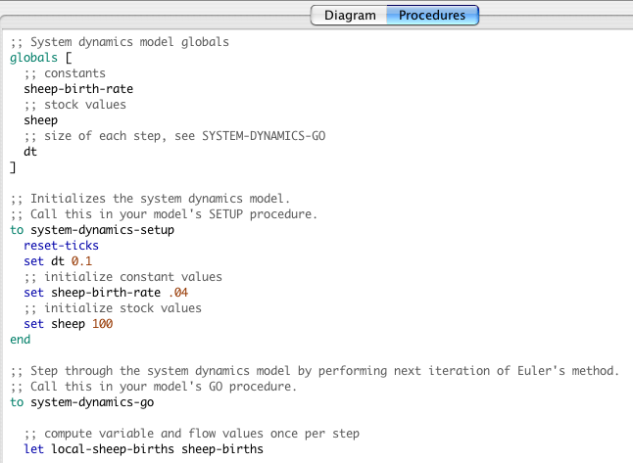Viewport: 633px width, 463px height.
Task: Click the 'to system-dynamics-setup' line
Action: [x=92, y=230]
